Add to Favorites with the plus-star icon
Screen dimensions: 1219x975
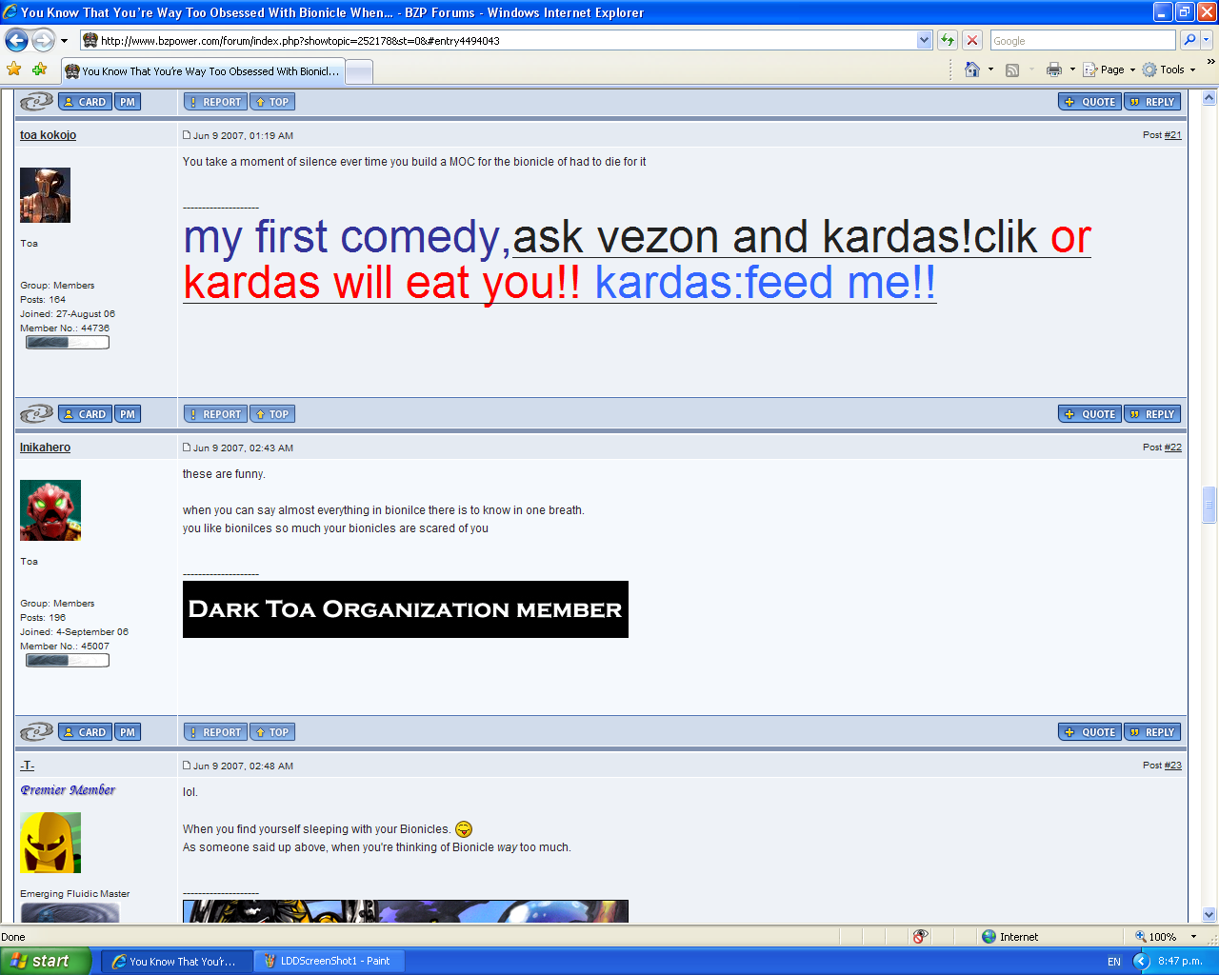pyautogui.click(x=39, y=70)
